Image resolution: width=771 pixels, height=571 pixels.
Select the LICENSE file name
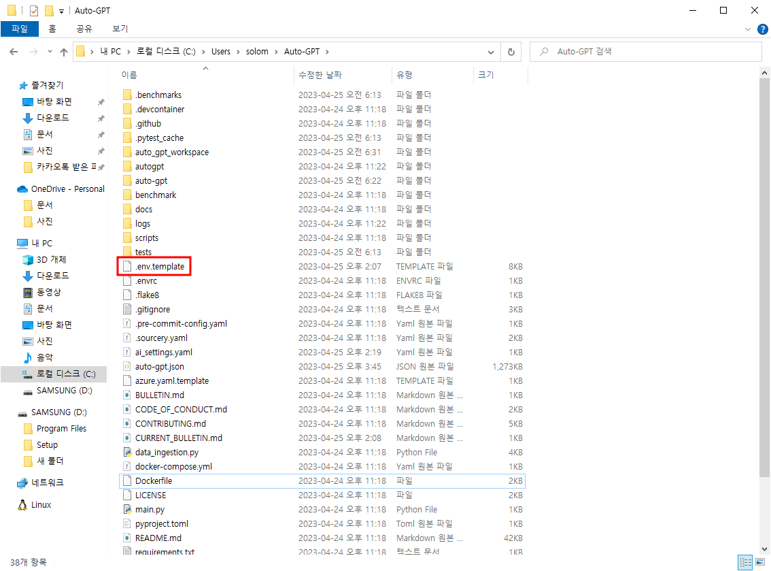point(150,495)
